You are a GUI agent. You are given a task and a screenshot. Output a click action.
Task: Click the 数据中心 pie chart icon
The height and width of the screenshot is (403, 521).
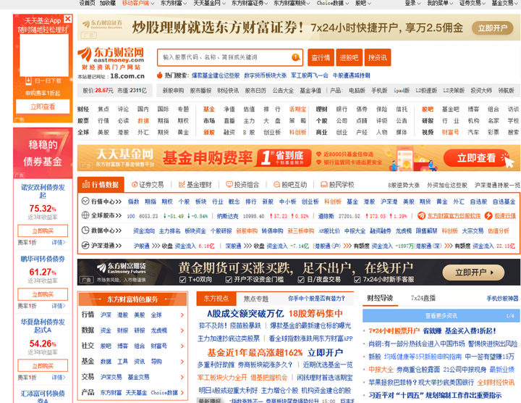click(x=85, y=230)
